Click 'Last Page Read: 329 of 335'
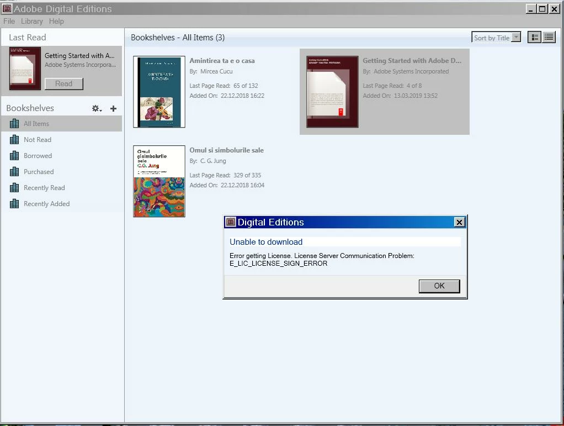 pos(225,175)
